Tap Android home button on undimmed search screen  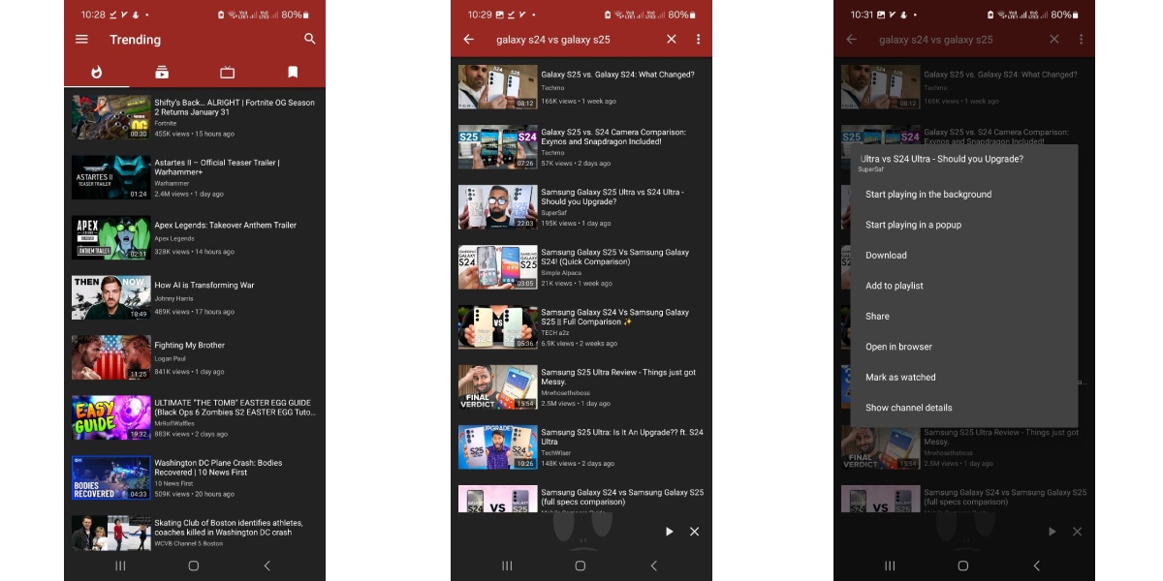(580, 566)
